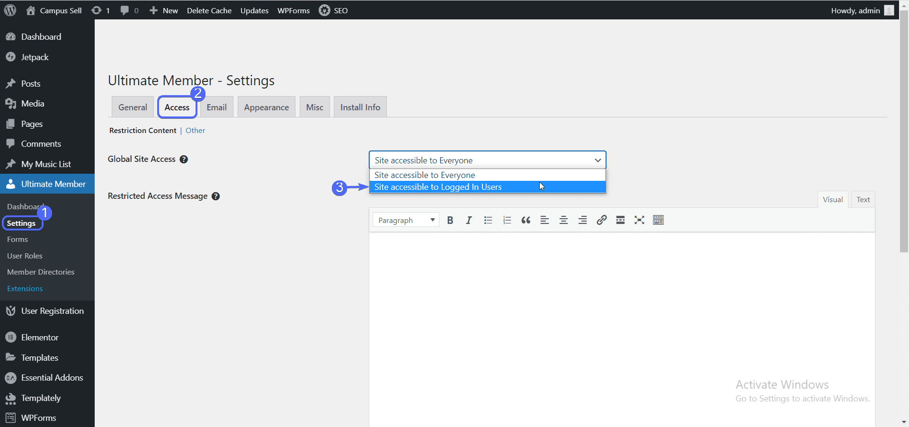Open Campus Sell home icon
The image size is (909, 427).
[31, 10]
